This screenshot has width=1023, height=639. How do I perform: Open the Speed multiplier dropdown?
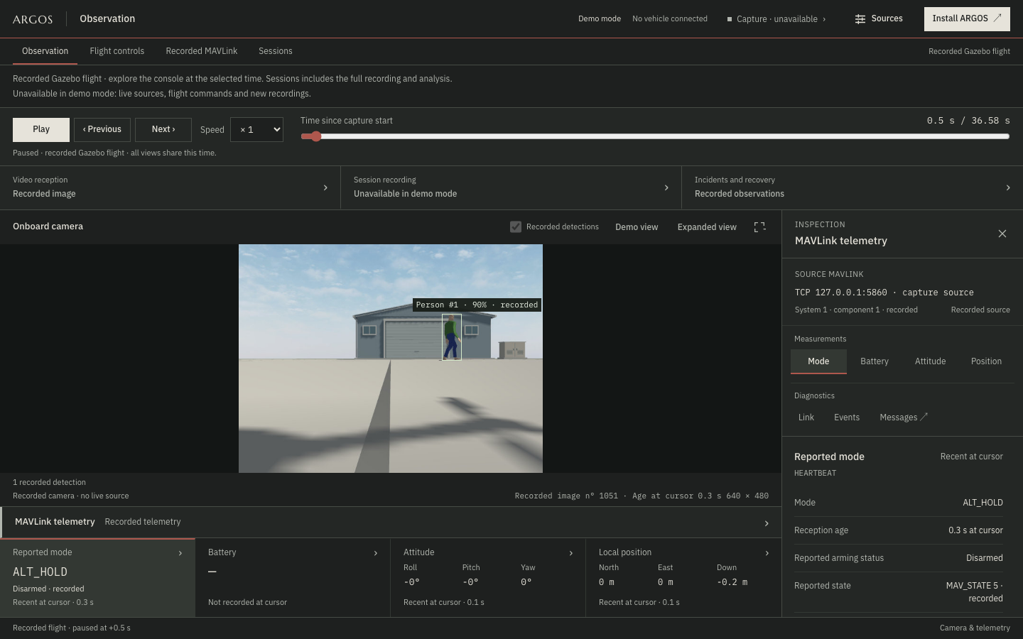coord(256,130)
